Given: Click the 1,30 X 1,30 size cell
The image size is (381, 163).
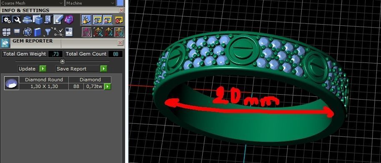Looking at the screenshot, I should coord(44,86).
